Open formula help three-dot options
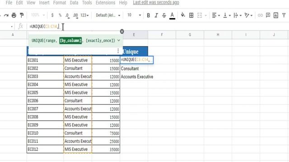The height and width of the screenshot is (162, 289). coord(118,51)
